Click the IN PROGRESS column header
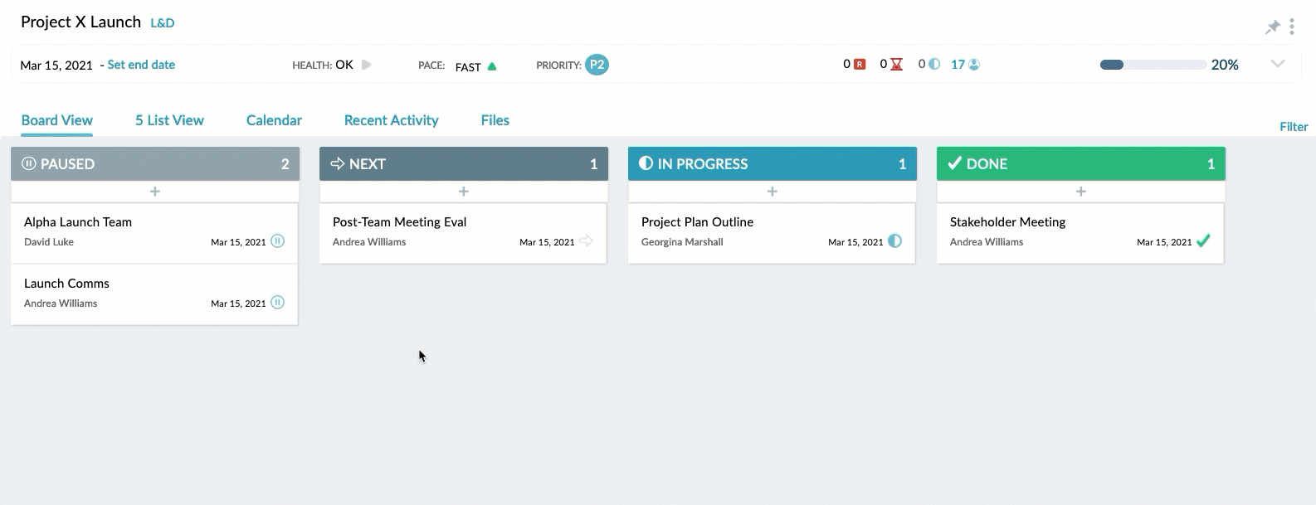This screenshot has height=505, width=1316. click(773, 164)
